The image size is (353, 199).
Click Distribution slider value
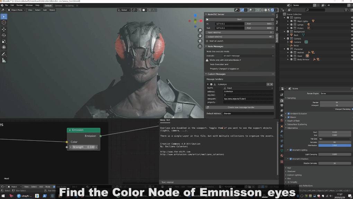coord(335,145)
